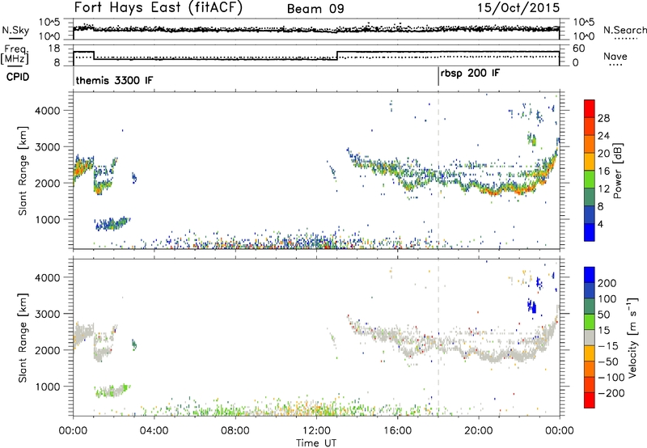Screen dimensions: 647x448
Task: Click the 'Power [dB]' color bar label
Action: click(617, 171)
